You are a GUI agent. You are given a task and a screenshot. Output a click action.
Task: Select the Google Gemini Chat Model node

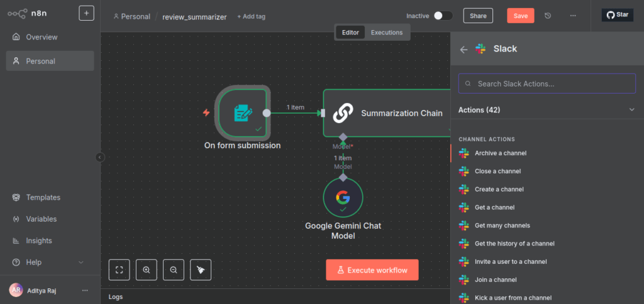[343, 198]
